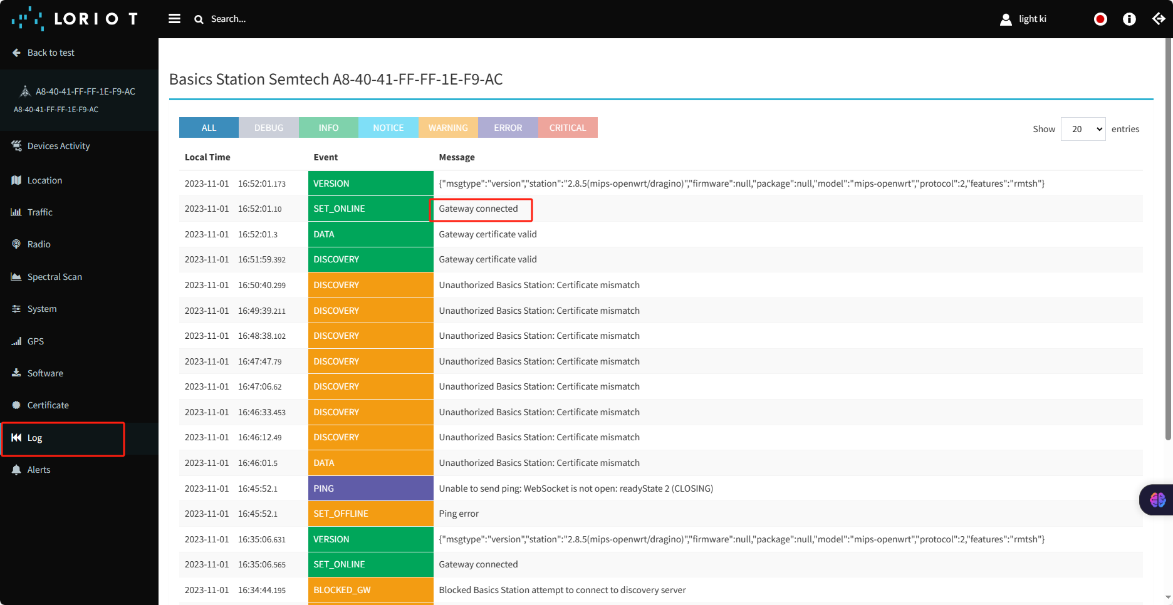This screenshot has height=605, width=1173.
Task: Open Certificate page
Action: 48,405
